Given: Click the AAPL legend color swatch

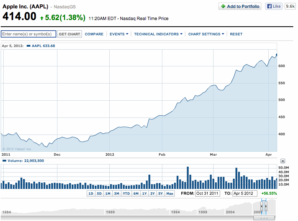Looking at the screenshot, I should (29, 46).
